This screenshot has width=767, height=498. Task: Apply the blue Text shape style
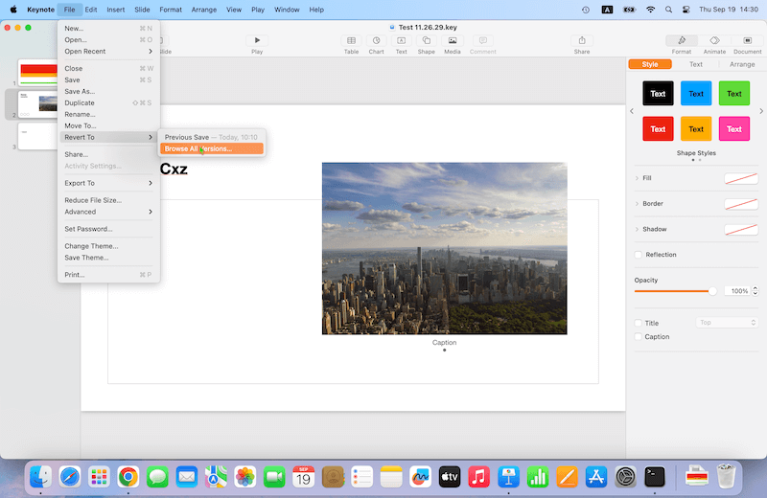(696, 94)
